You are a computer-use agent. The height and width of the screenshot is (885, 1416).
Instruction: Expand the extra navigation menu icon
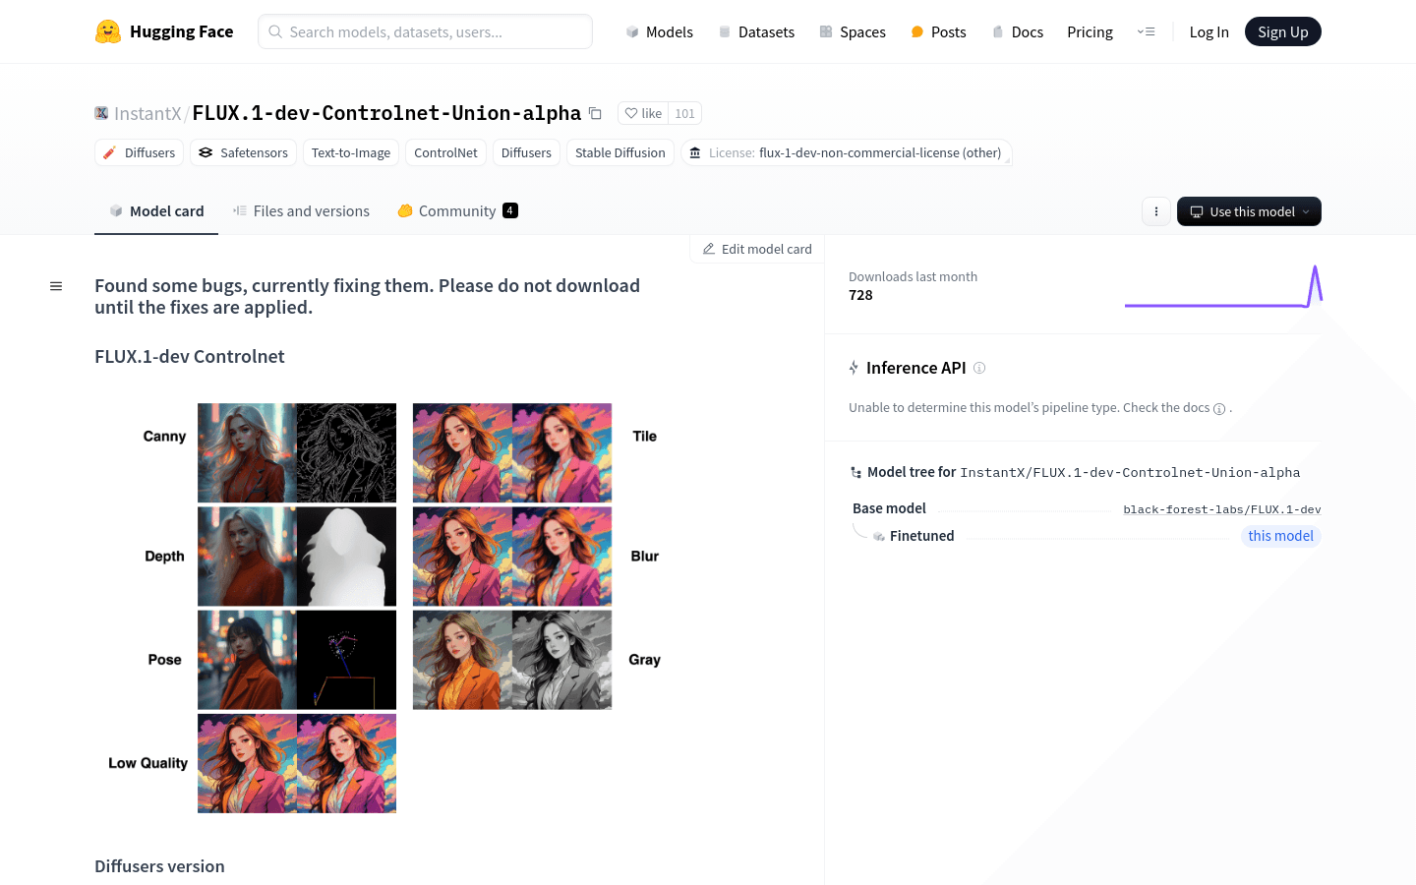click(1146, 31)
